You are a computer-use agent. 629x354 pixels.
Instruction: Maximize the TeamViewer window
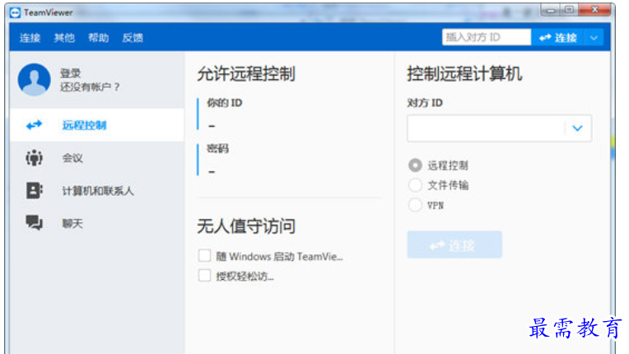[569, 10]
